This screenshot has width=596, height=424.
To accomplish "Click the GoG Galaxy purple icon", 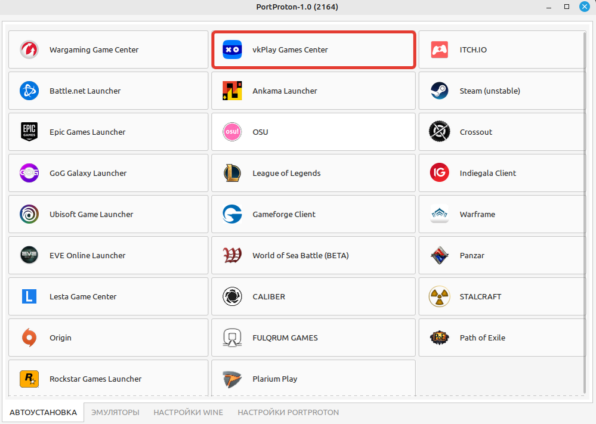I will click(29, 173).
